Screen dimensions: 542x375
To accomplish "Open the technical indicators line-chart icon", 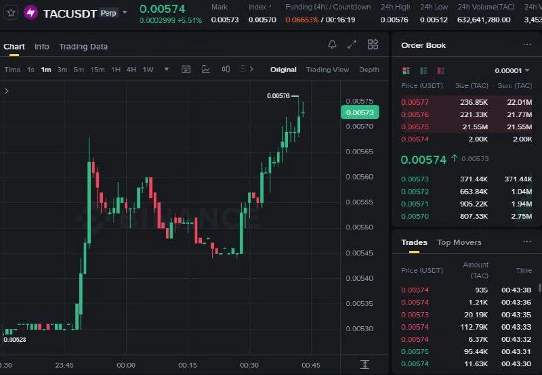I will coord(206,70).
